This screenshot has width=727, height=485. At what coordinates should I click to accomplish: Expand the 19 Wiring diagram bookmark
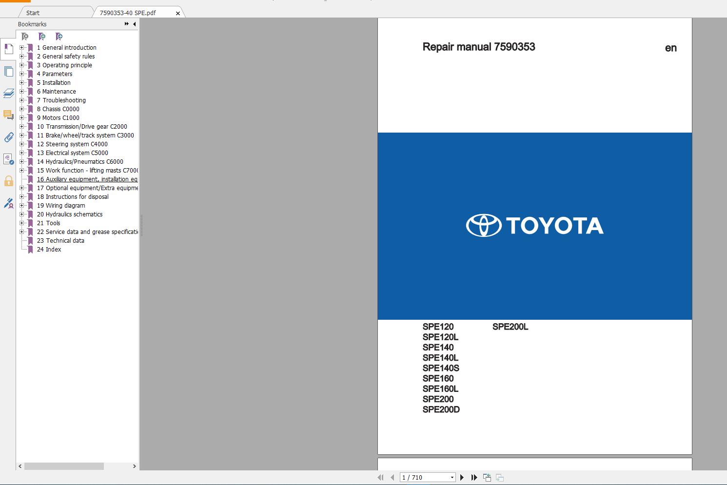coord(21,205)
